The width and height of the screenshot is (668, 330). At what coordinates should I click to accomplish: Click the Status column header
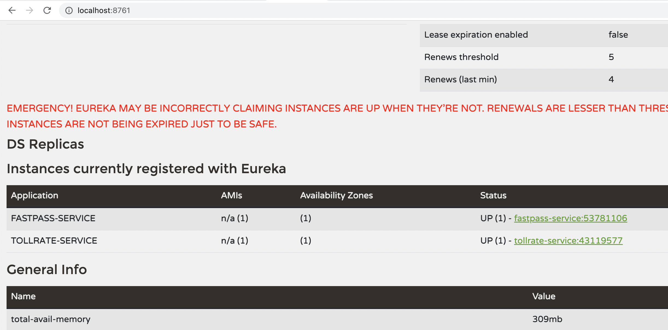tap(493, 195)
